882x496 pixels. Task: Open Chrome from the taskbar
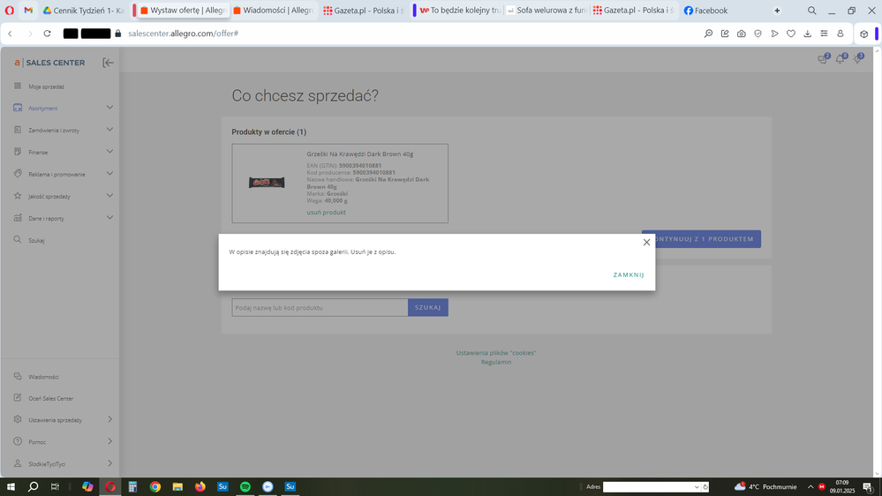click(x=155, y=487)
